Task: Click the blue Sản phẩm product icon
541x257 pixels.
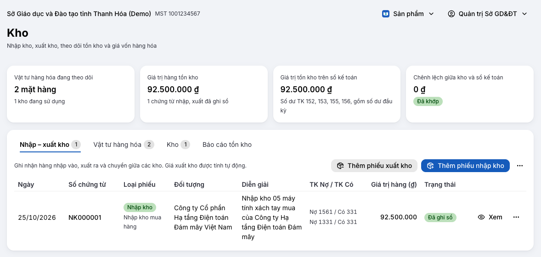Action: tap(386, 14)
